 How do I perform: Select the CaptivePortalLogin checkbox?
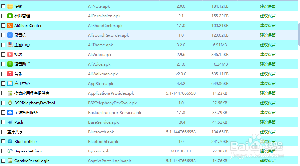(3, 161)
